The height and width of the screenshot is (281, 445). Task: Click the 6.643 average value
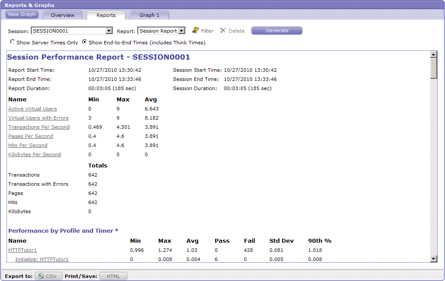click(x=152, y=109)
